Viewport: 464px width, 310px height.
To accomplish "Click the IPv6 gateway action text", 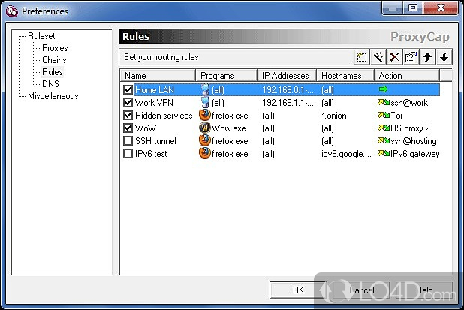I will coord(415,153).
